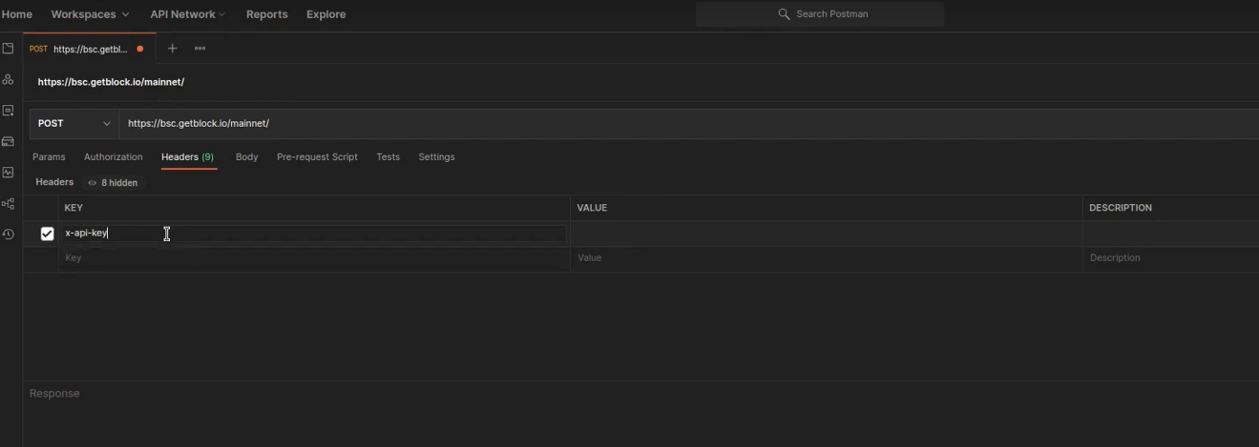Open the Flows sidebar icon
1259x447 pixels.
click(x=8, y=203)
